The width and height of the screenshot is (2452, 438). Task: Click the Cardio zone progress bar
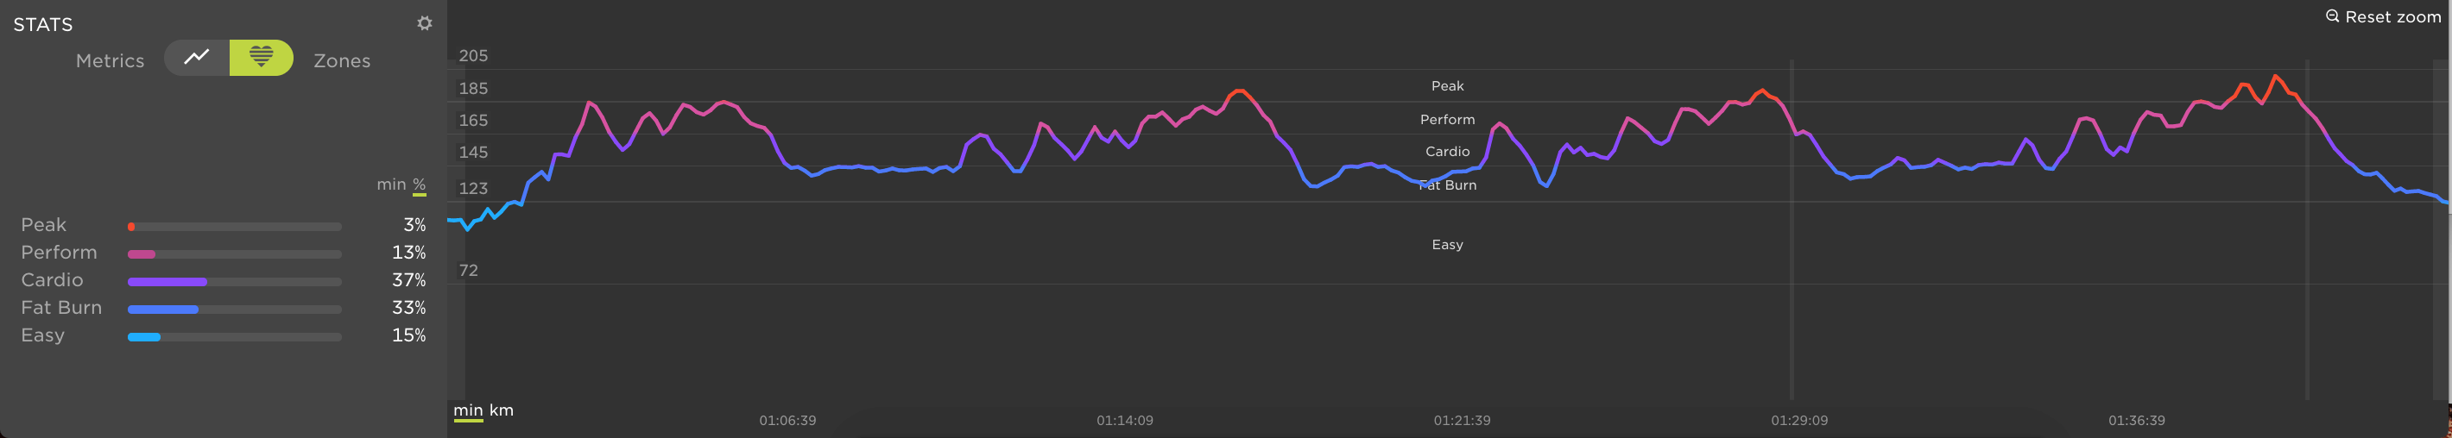click(234, 282)
